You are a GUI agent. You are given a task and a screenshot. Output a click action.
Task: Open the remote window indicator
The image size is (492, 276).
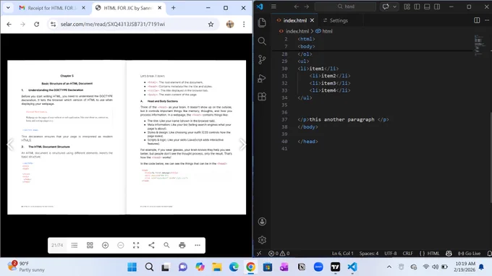(x=259, y=254)
